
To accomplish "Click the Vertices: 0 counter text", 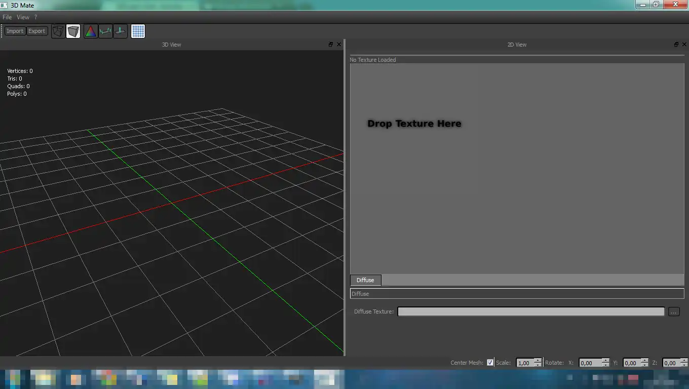I will 20,71.
